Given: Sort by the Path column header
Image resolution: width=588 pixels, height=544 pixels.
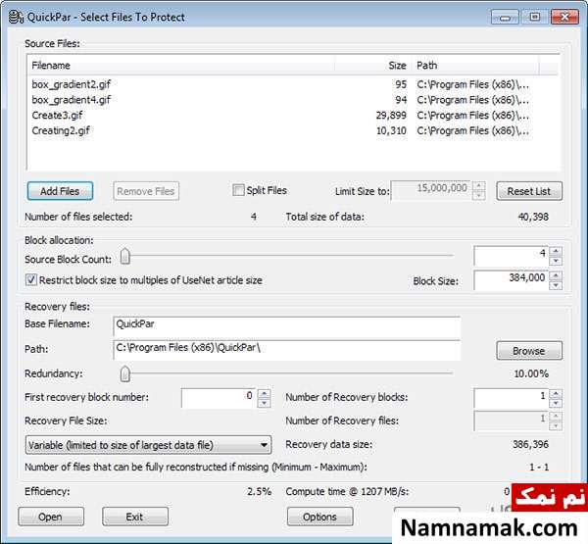Looking at the screenshot, I should click(475, 66).
